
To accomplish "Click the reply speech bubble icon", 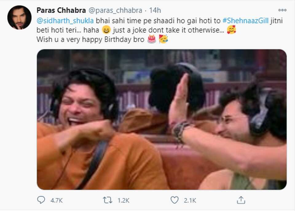I will (41, 200).
